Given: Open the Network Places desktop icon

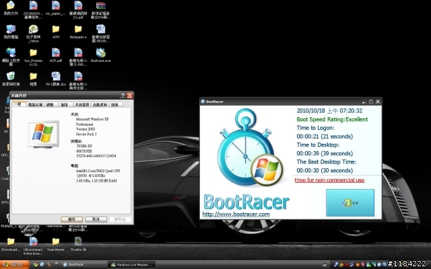Looking at the screenshot, I should pyautogui.click(x=11, y=56).
